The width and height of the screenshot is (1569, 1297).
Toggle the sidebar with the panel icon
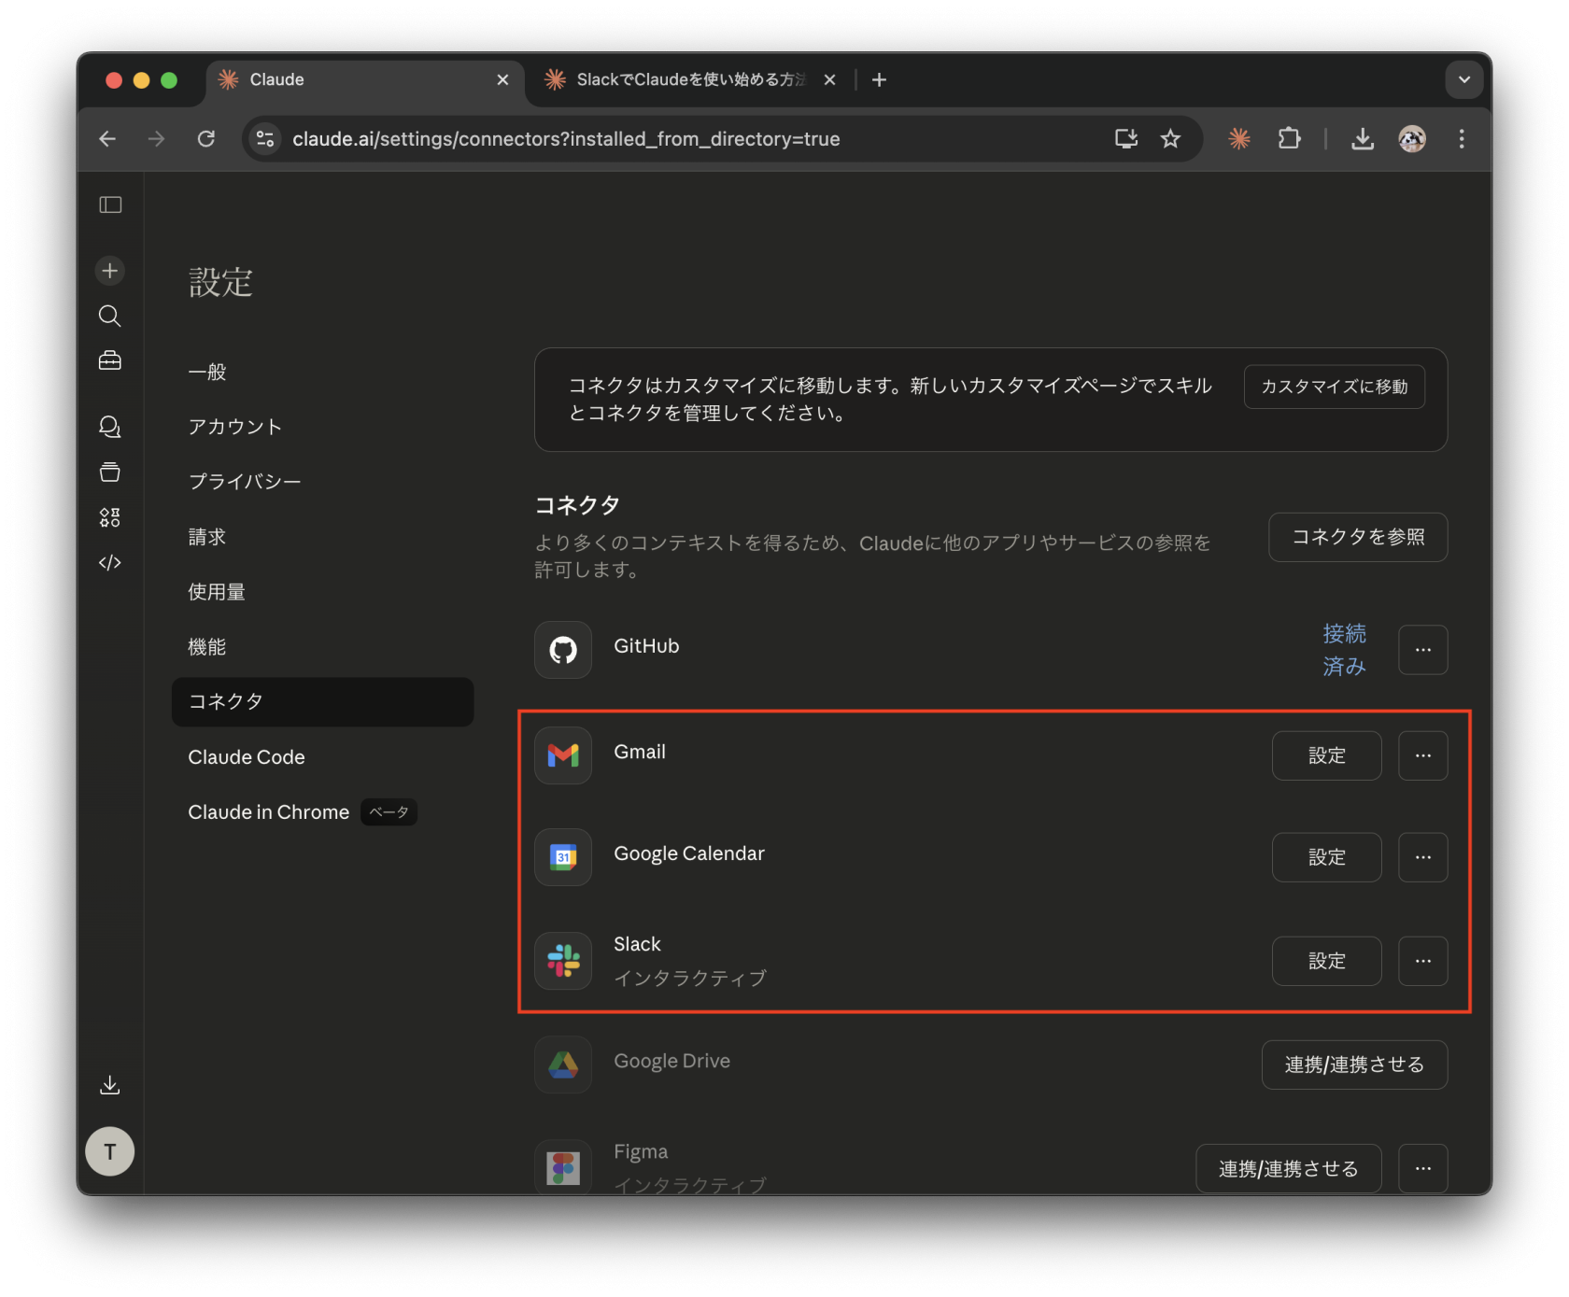click(109, 204)
